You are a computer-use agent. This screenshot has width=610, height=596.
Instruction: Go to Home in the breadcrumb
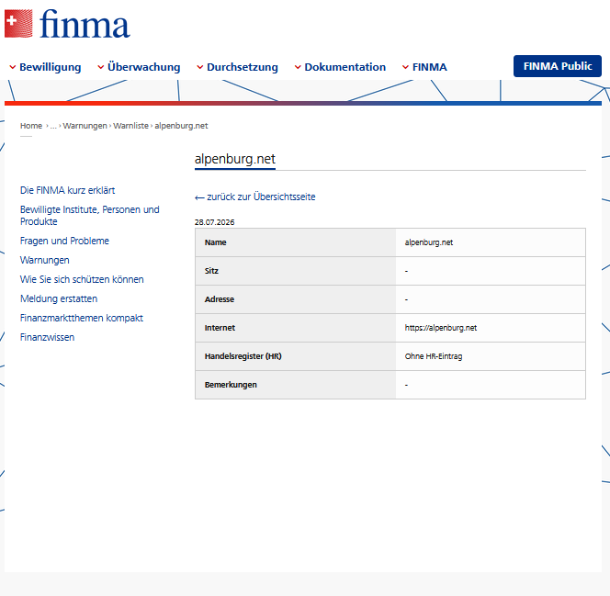[31, 126]
